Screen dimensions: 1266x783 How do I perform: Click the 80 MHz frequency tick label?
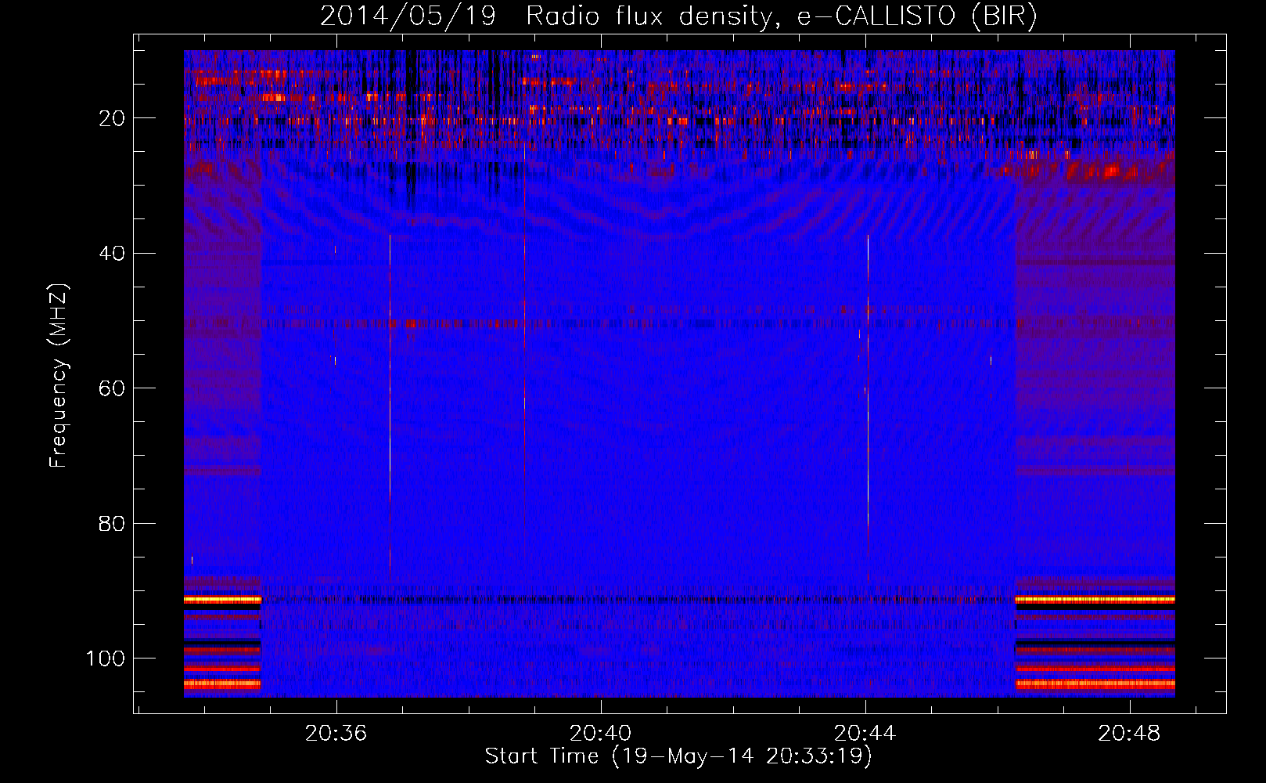(113, 523)
